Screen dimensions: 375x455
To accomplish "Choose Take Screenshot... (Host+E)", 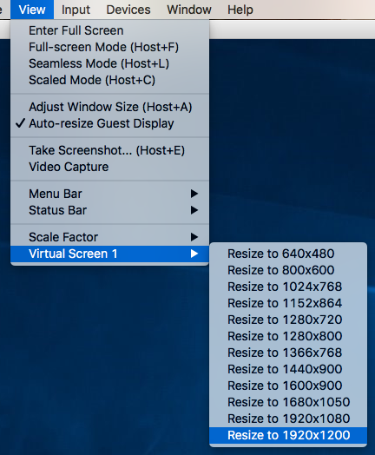I will [x=109, y=150].
